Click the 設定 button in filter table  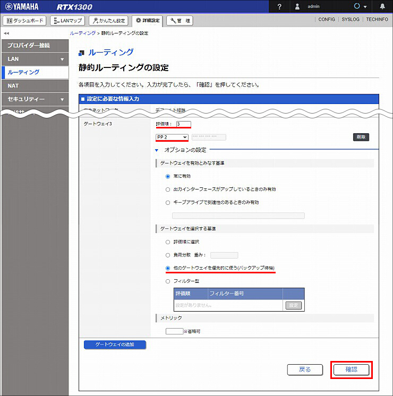coord(294,305)
